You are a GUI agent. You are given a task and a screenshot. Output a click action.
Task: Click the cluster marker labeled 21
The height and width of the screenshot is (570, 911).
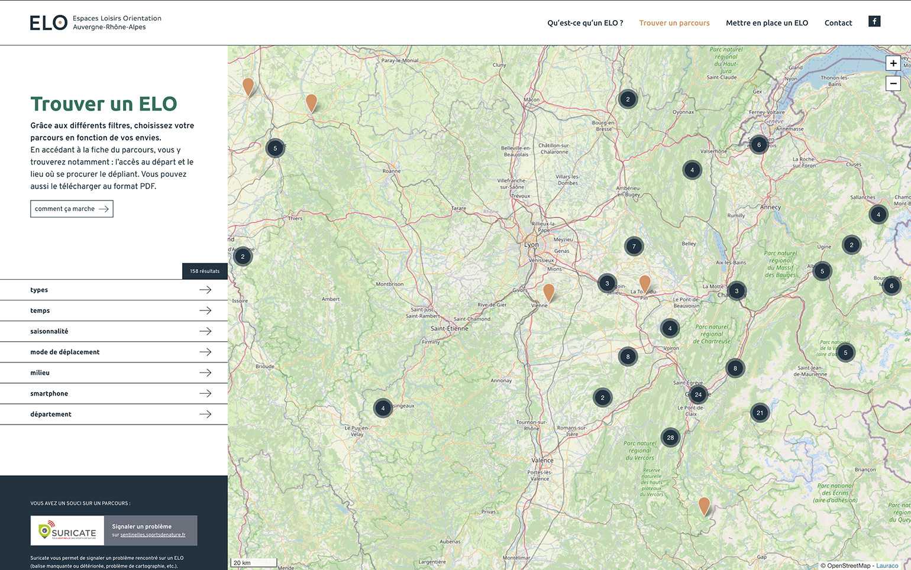coord(760,413)
